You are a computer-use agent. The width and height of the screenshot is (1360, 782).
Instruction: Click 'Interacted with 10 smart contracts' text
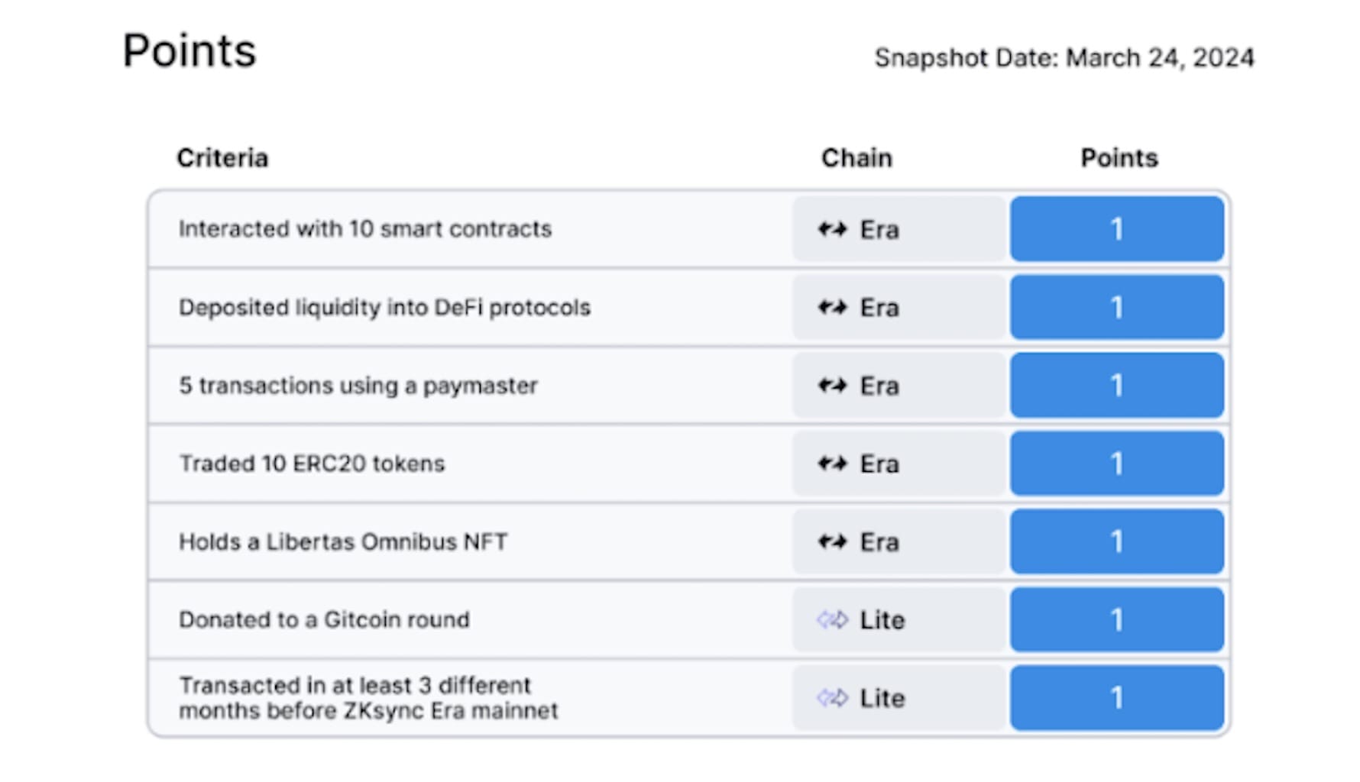coord(365,229)
